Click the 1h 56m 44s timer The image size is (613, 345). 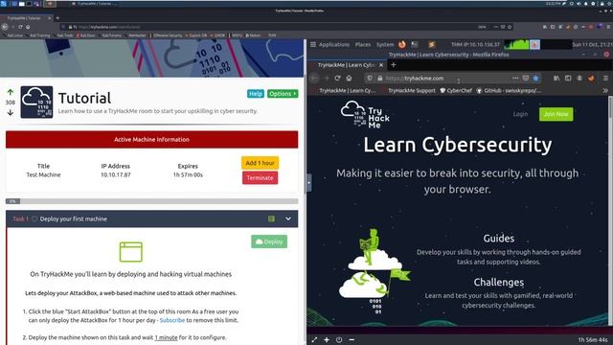coord(593,340)
